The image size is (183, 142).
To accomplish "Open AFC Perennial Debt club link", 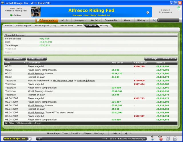I will click(x=64, y=81).
